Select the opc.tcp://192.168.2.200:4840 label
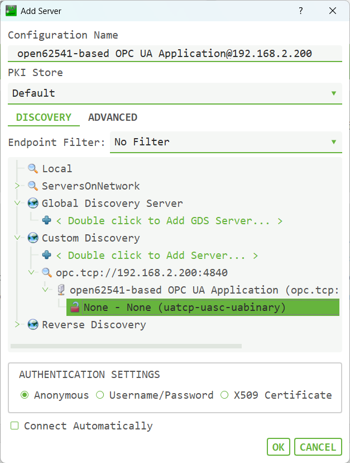Image resolution: width=350 pixels, height=463 pixels. point(142,272)
